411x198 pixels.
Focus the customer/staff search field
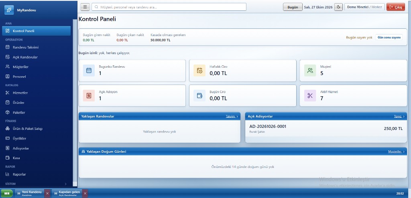(169, 7)
